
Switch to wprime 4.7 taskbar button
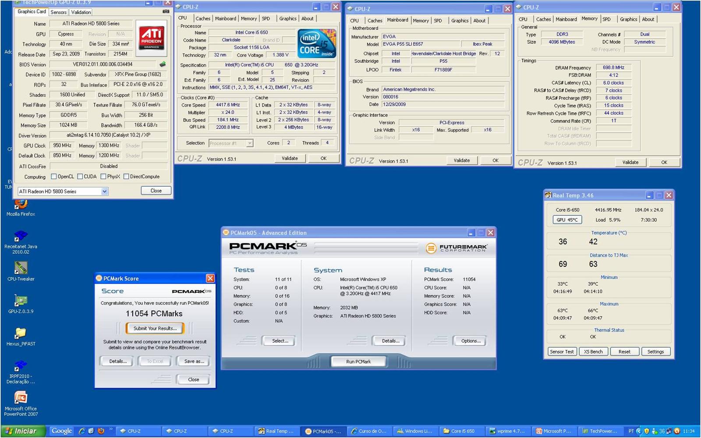point(508,431)
